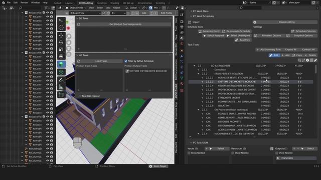Open the Window menu
The width and height of the screenshot is (321, 180).
[x=35, y=2]
